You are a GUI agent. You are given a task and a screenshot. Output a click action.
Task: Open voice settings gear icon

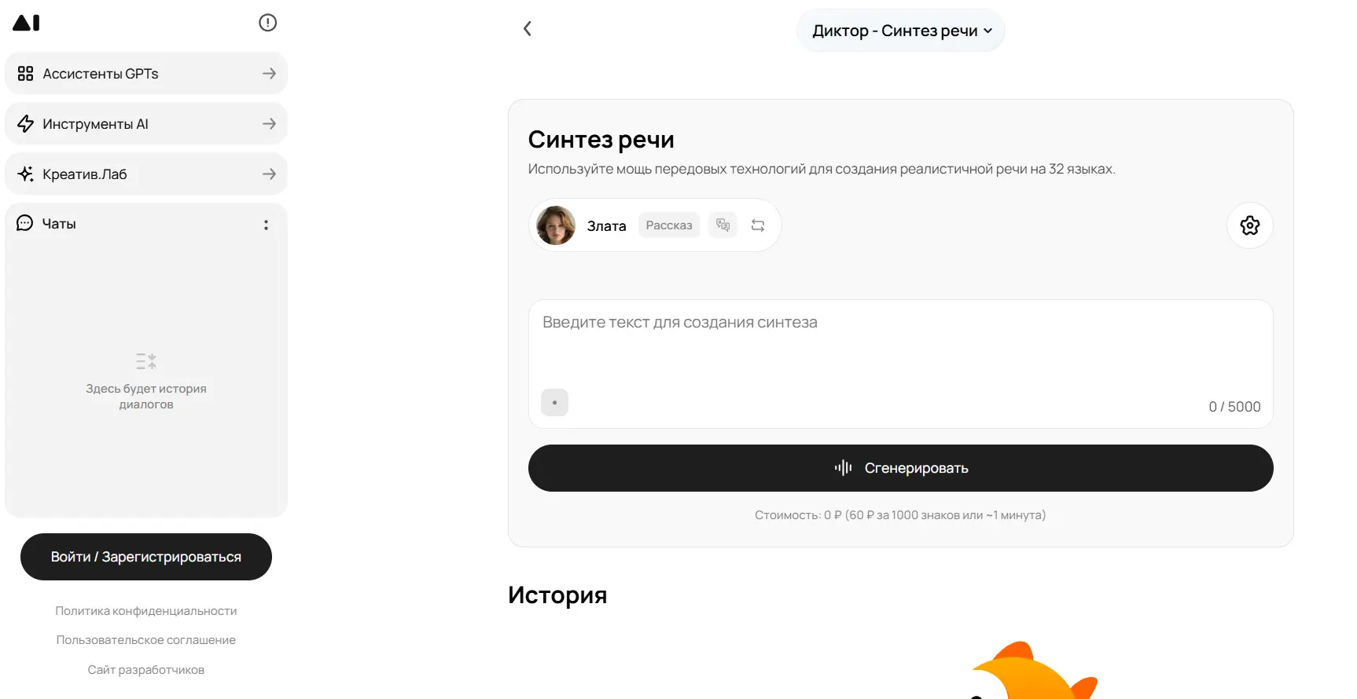(1249, 225)
